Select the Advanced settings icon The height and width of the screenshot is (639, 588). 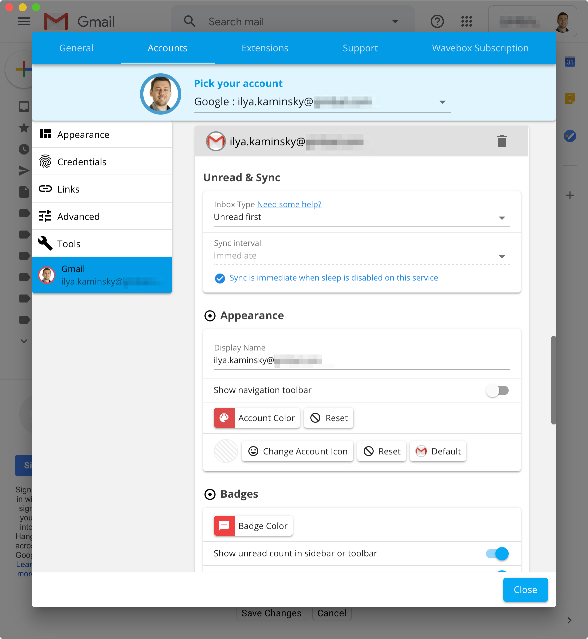pyautogui.click(x=46, y=216)
